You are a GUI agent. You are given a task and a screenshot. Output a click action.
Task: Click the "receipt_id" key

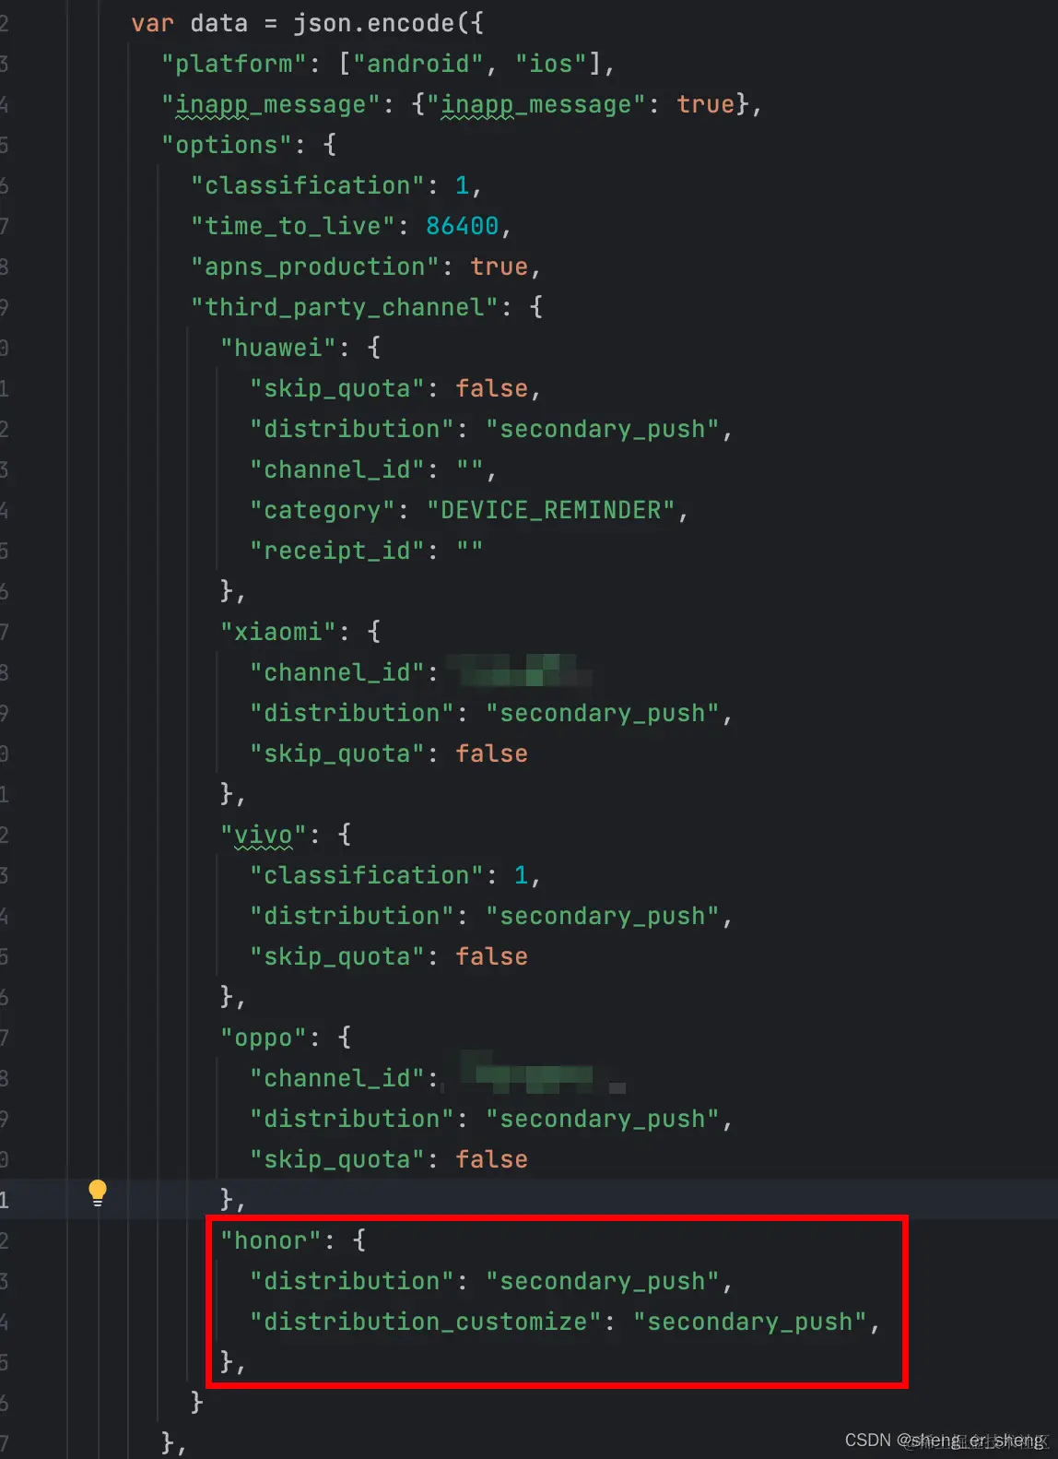coord(337,551)
